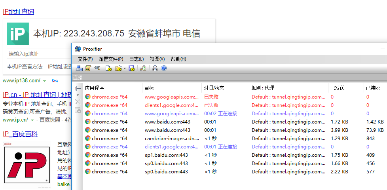This screenshot has height=190, width=387.
Task: Select the connecting clients1.google.com 00:01 row
Action: (235, 146)
